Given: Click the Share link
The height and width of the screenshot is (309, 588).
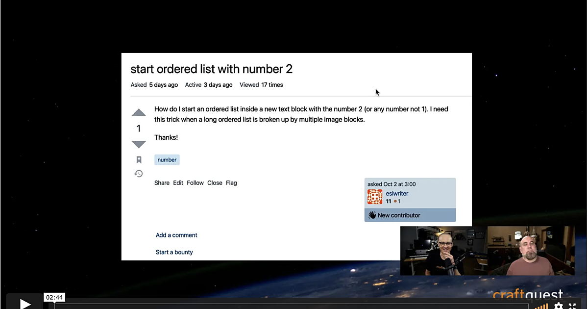Looking at the screenshot, I should click(162, 183).
